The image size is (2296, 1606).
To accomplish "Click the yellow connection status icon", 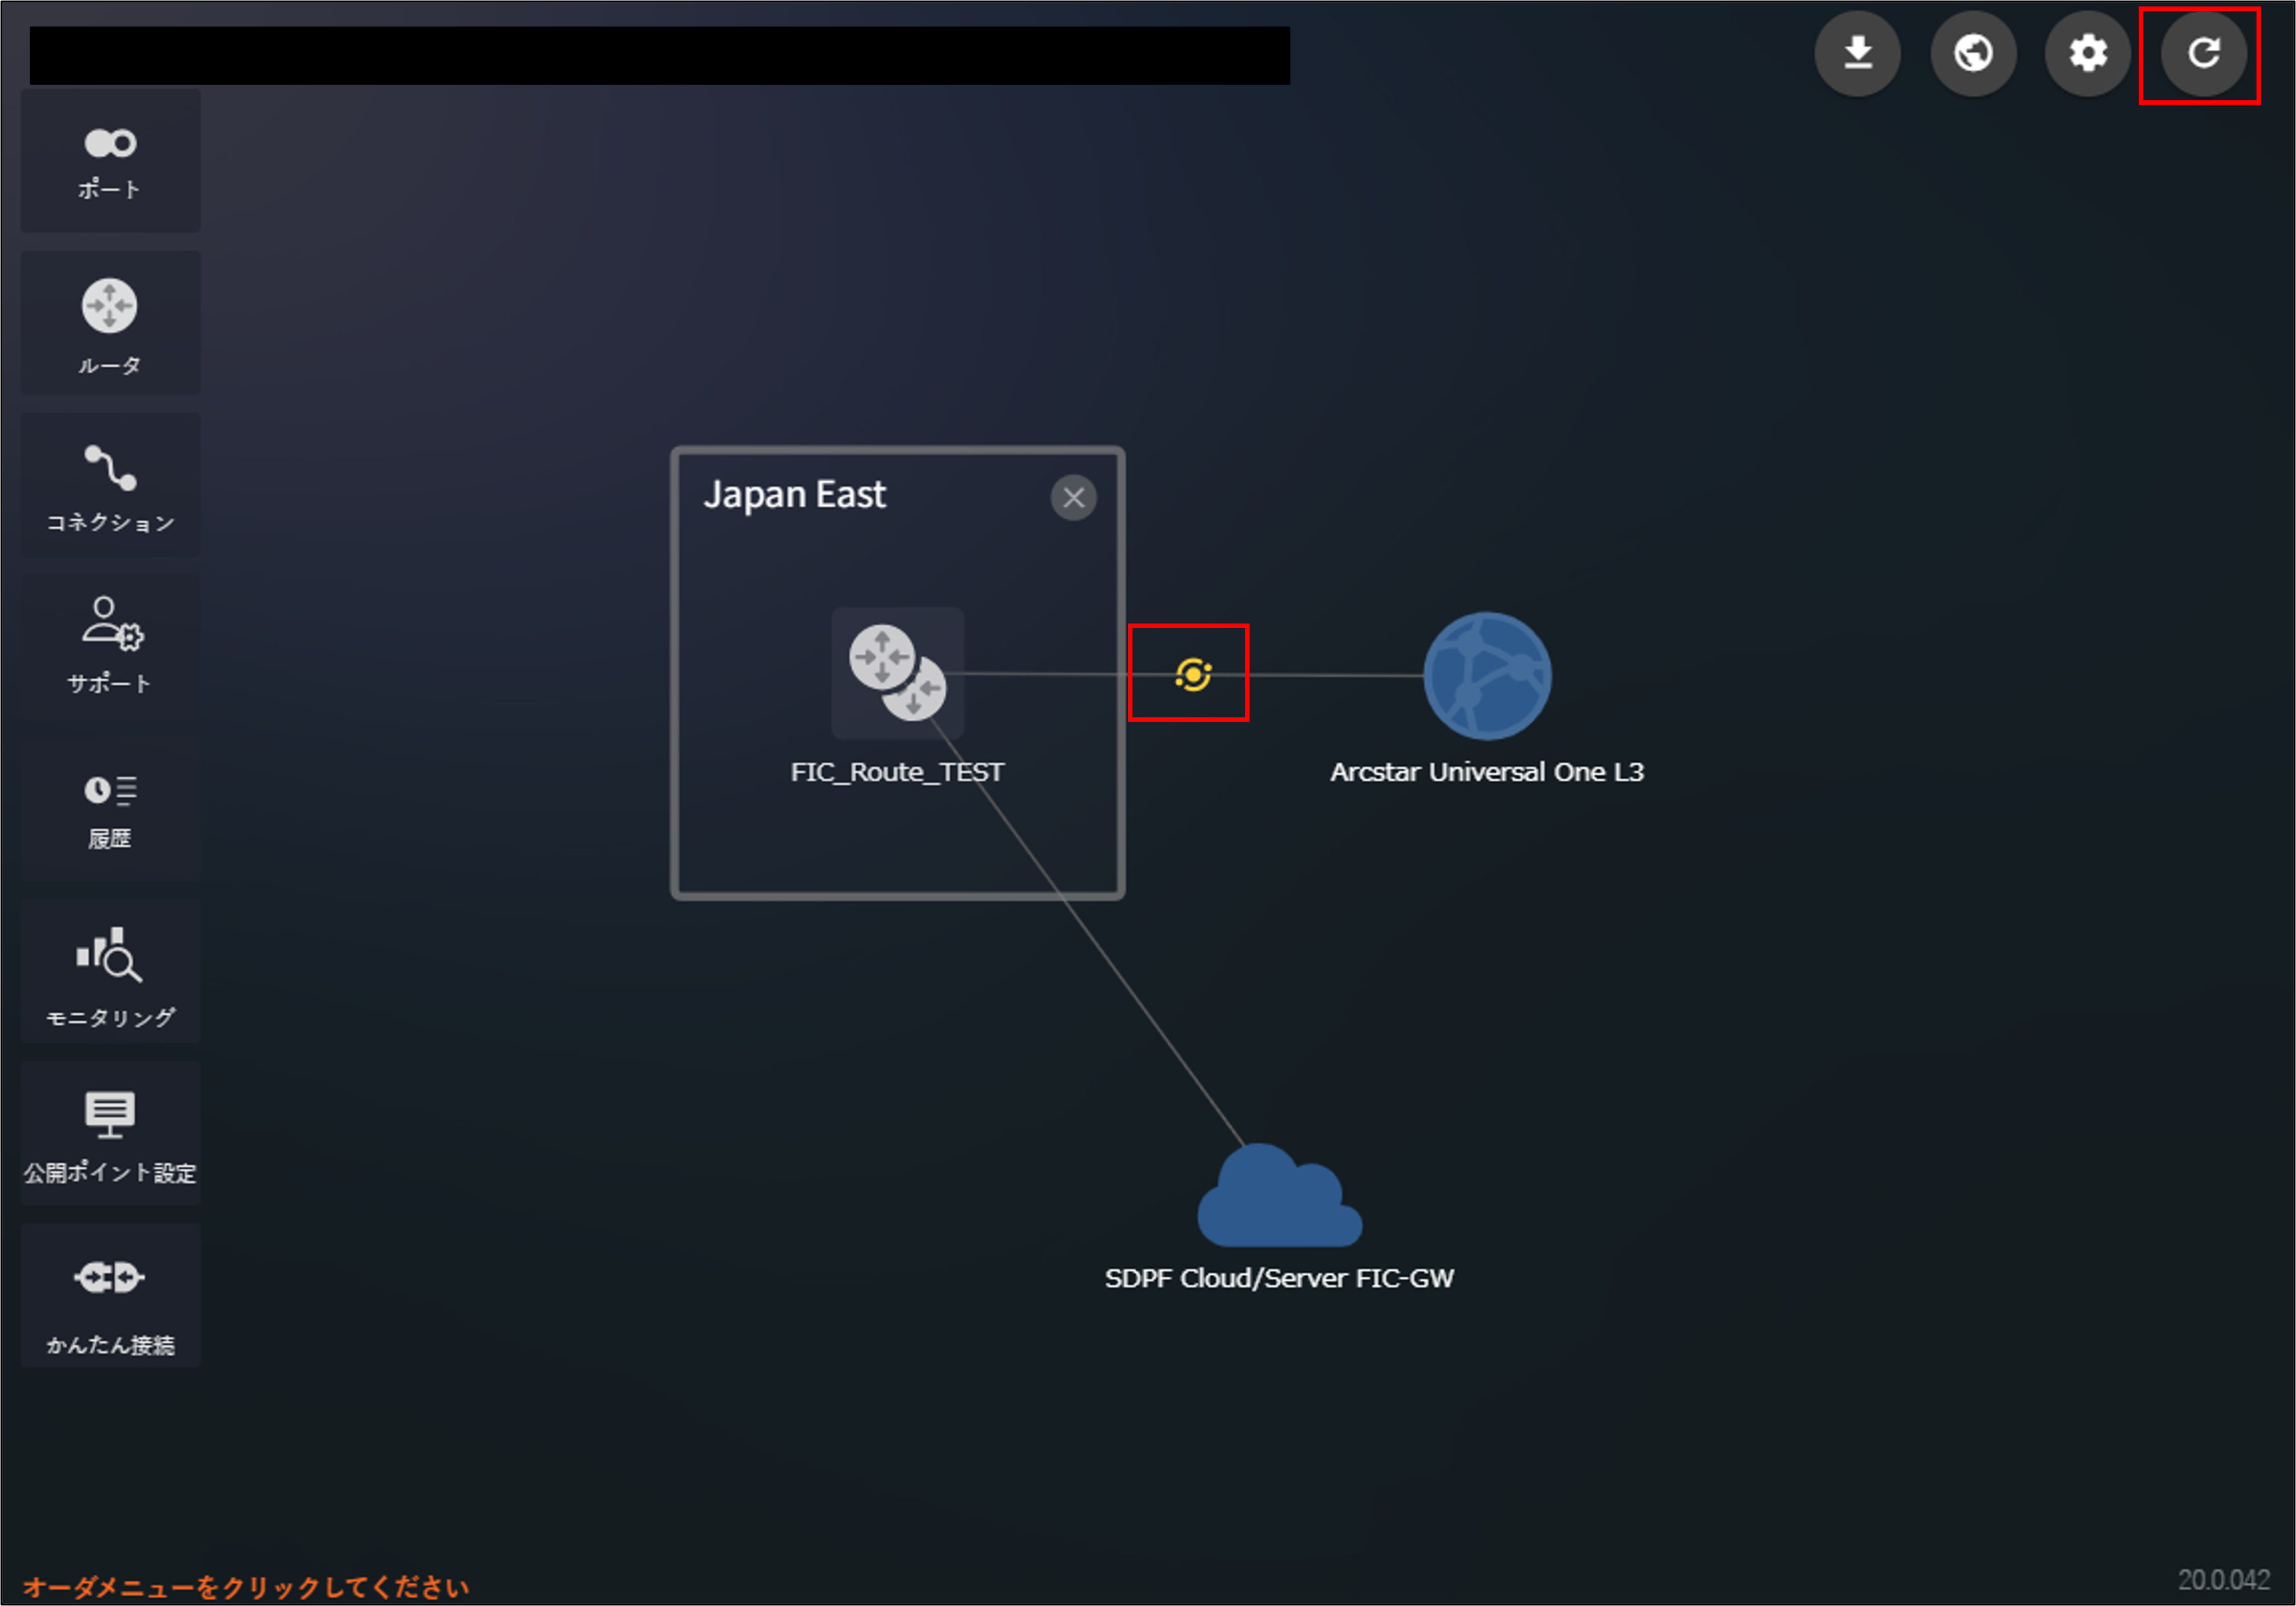I will click(x=1193, y=675).
